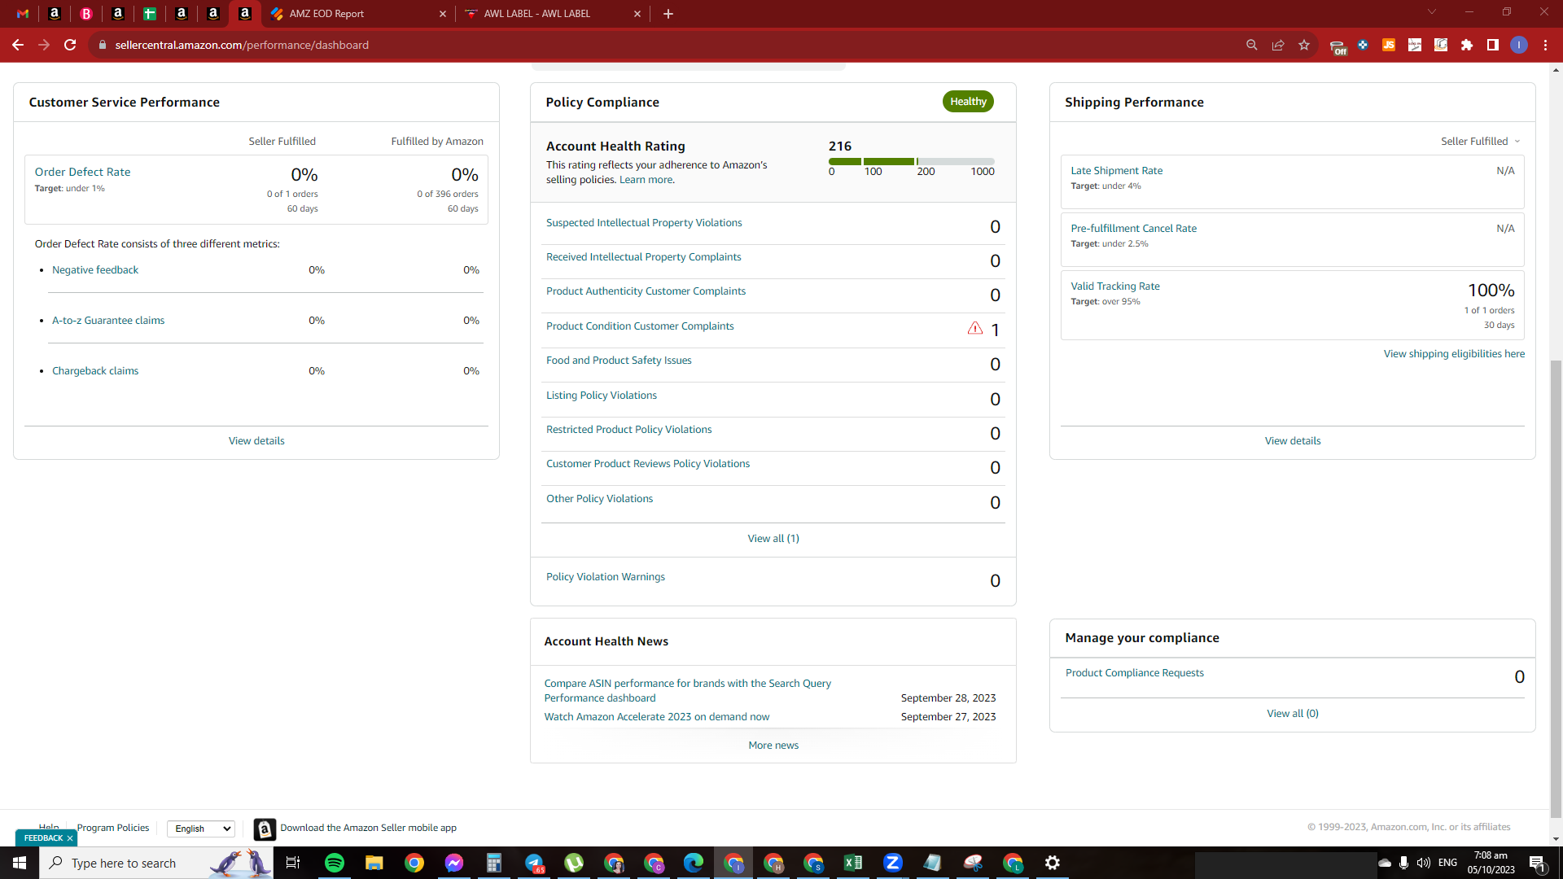Image resolution: width=1563 pixels, height=879 pixels.
Task: Open the Negative feedback metric link
Action: (x=95, y=270)
